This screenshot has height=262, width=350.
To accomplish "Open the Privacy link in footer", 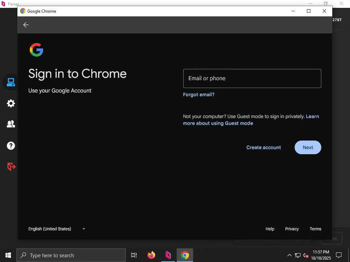I will coord(292,229).
